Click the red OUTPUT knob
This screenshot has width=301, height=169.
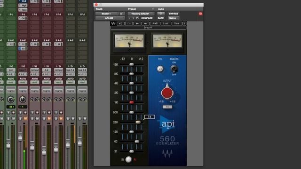point(167,92)
